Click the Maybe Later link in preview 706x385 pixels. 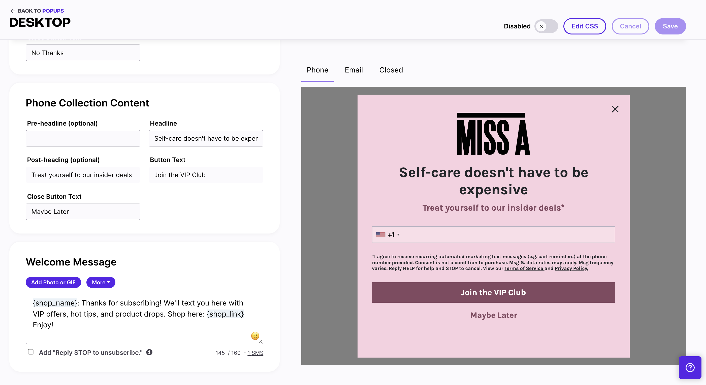(x=493, y=315)
